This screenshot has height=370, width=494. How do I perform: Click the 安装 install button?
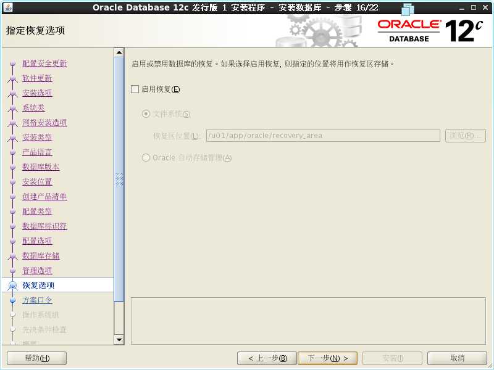[393, 358]
